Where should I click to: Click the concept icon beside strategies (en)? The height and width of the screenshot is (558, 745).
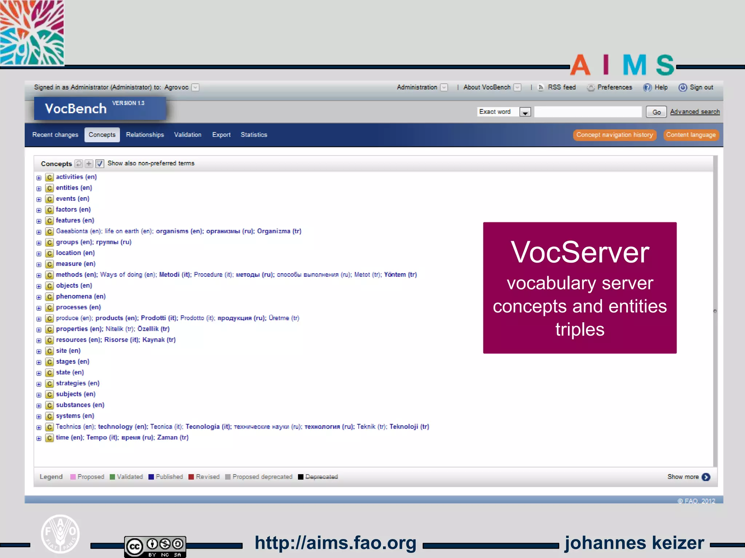[49, 384]
